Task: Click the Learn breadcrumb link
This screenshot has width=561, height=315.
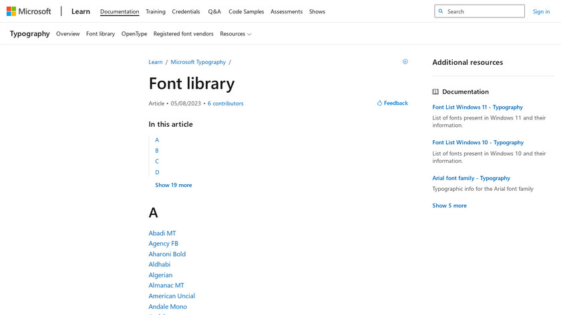Action: click(156, 62)
